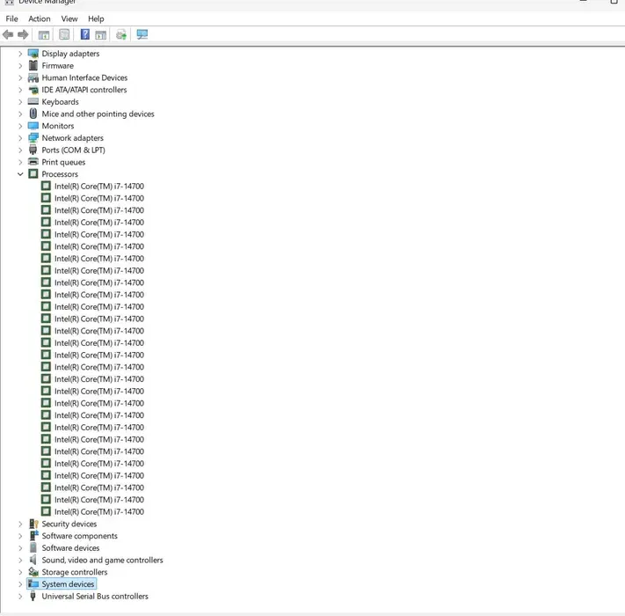Click the Back arrow toolbar icon
Image resolution: width=625 pixels, height=616 pixels.
[x=8, y=34]
